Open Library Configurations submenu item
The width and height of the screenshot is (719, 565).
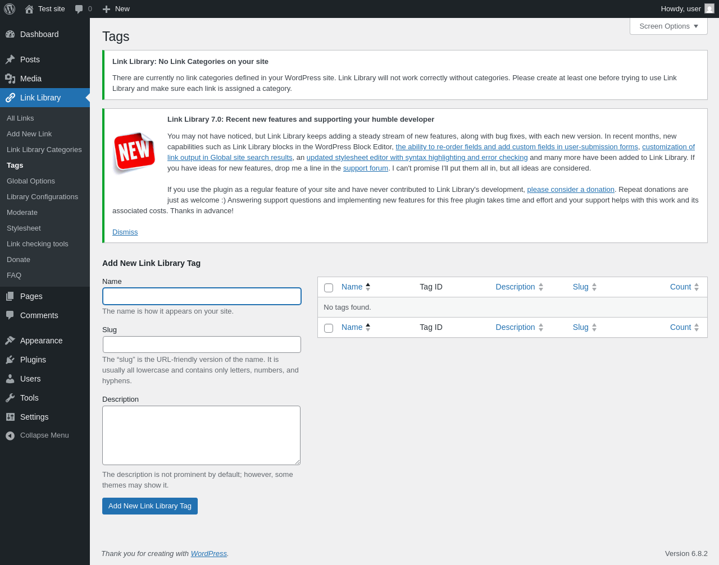click(42, 197)
